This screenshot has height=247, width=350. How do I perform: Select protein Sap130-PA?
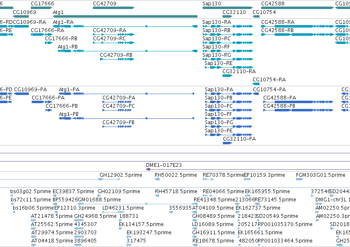[x=229, y=94]
